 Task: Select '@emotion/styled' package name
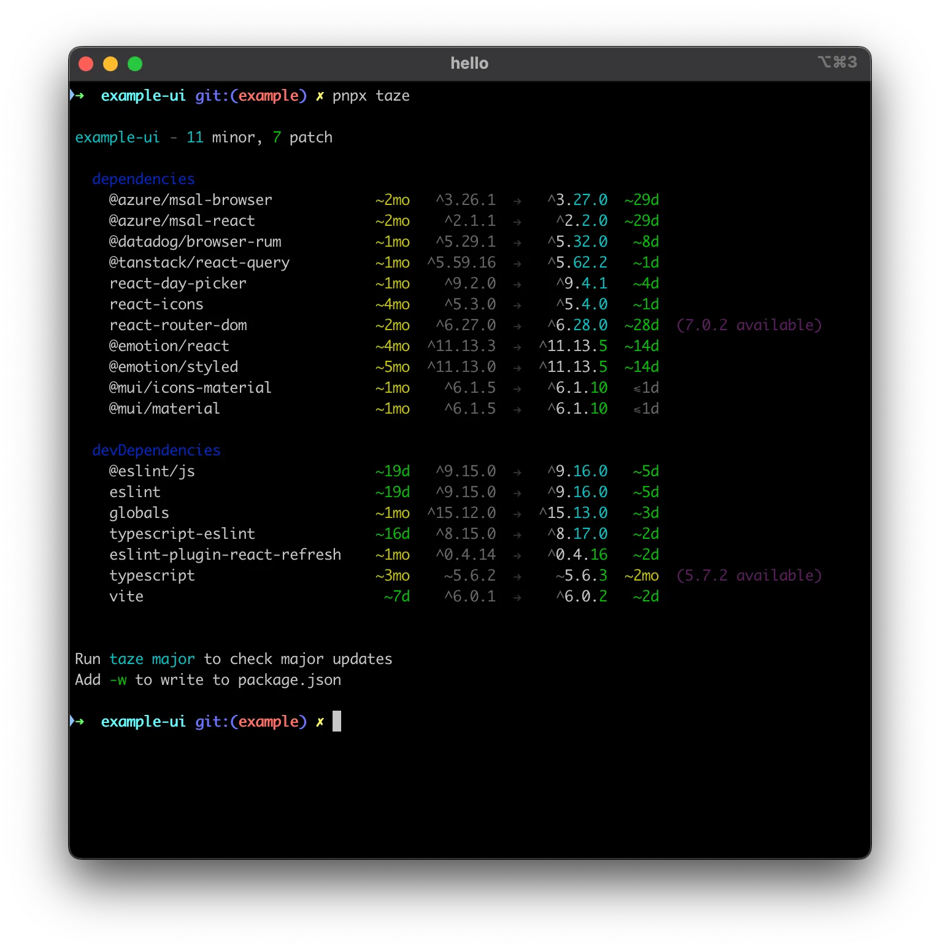[x=174, y=367]
